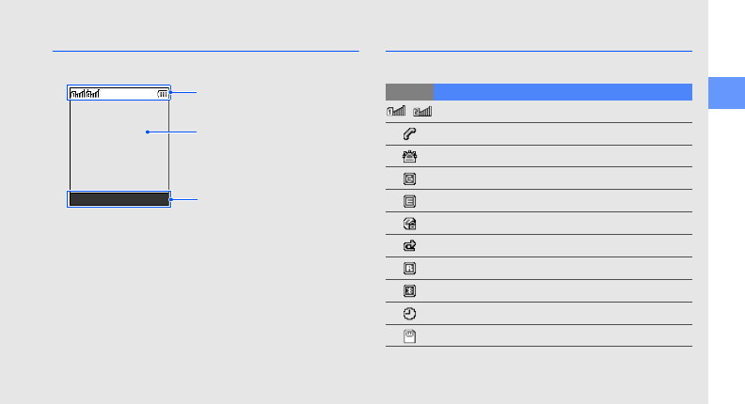Click the call diverting arrow icon
The width and height of the screenshot is (745, 404).
click(x=409, y=246)
